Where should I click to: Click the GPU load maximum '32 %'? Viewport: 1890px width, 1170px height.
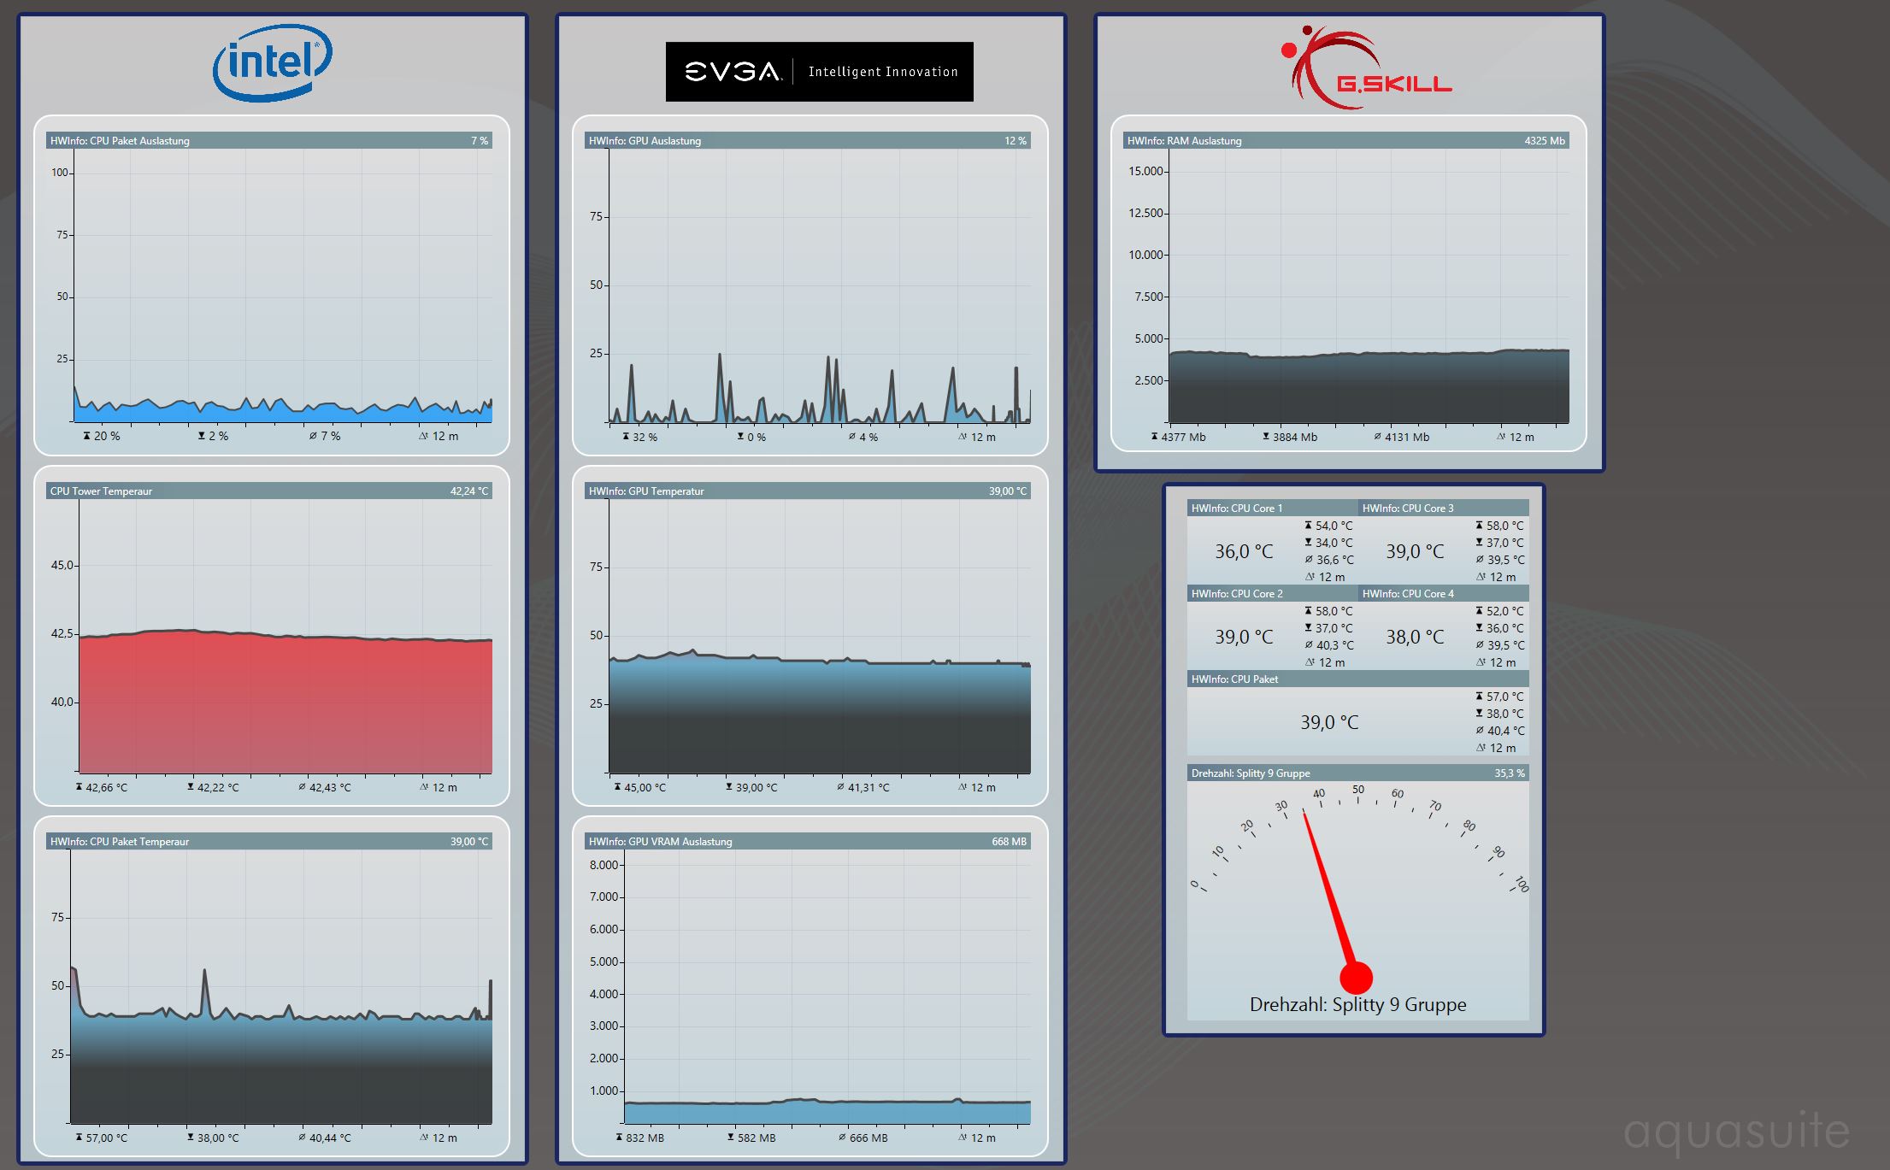(645, 437)
